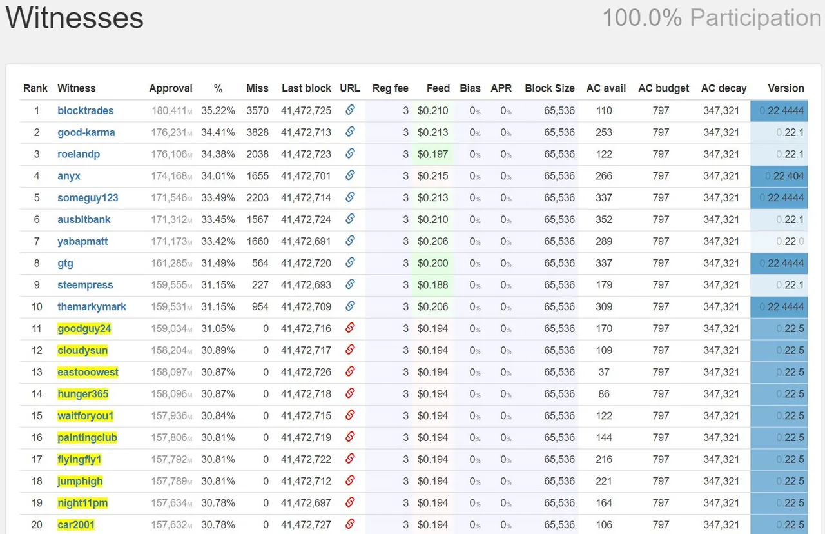Screen dimensions: 825x534
Task: Select highlighted witness cloudysun
Action: click(82, 350)
